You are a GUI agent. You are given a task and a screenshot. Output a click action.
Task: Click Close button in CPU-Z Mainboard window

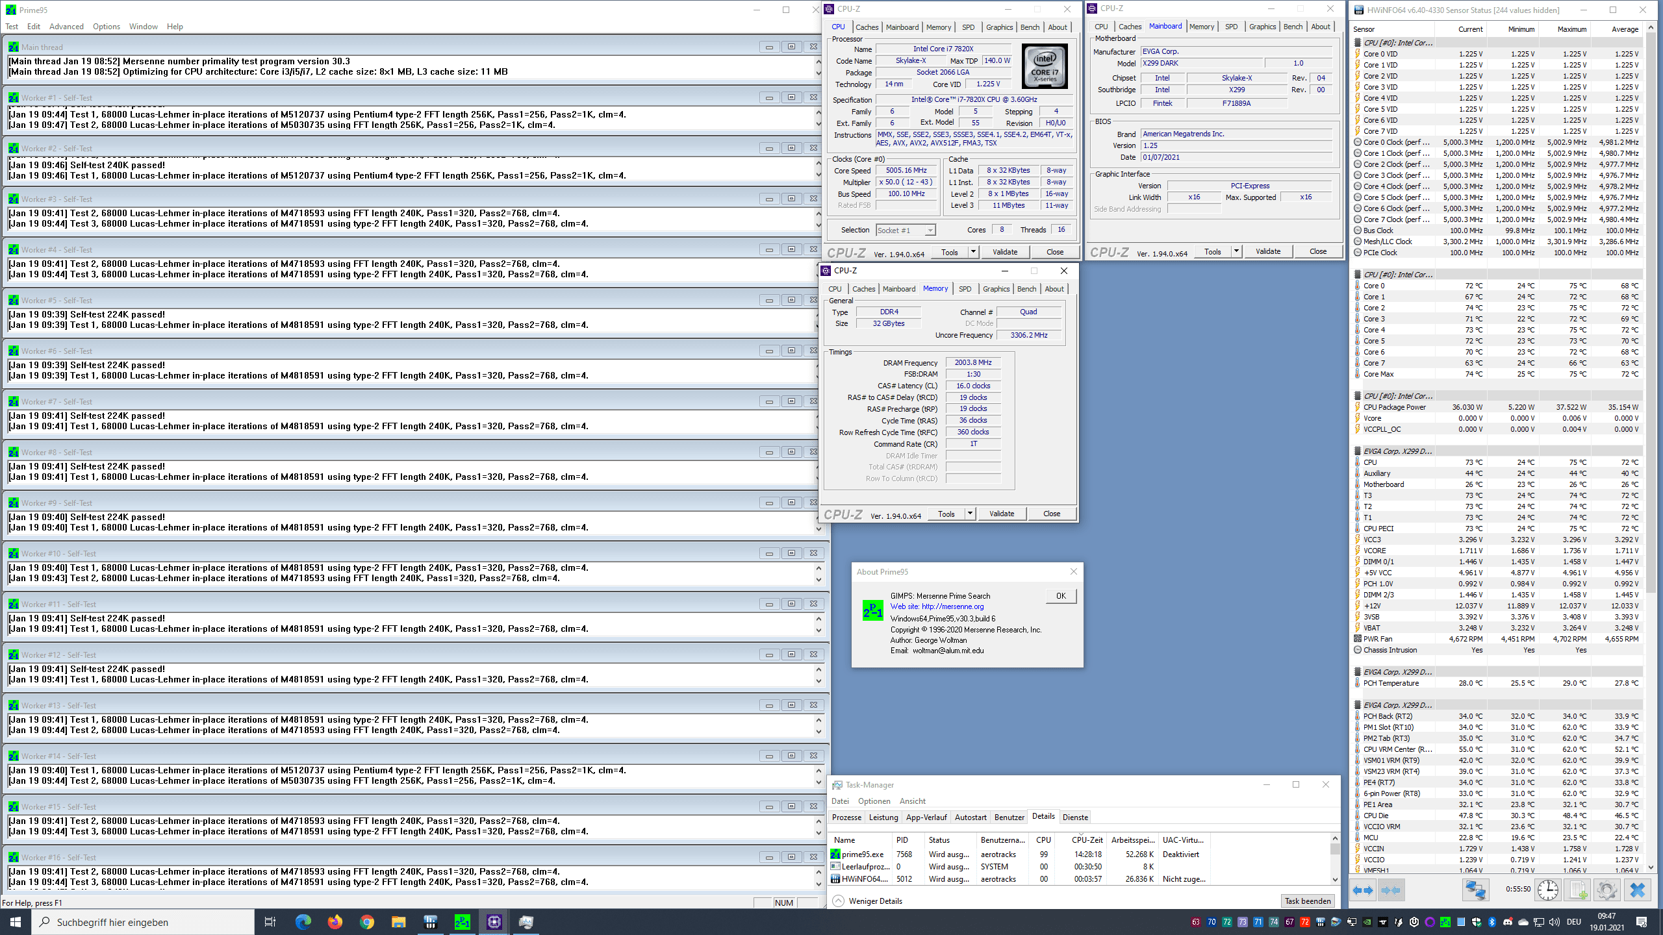point(1318,251)
